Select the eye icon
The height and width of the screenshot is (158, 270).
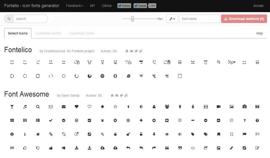167,134
